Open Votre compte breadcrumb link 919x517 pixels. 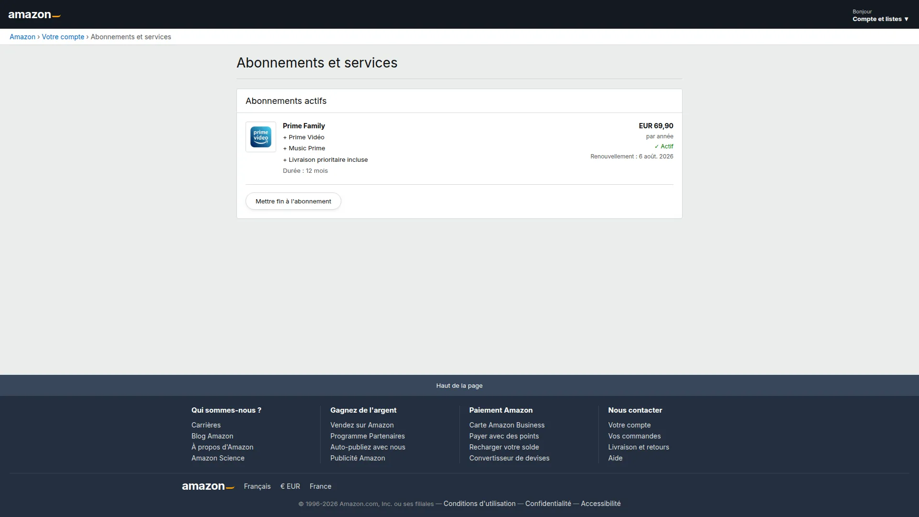tap(63, 37)
